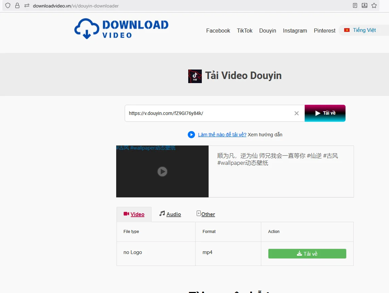Click the Douyin app icon beside "Tải Video Douyin"
389x293 pixels.
click(195, 76)
